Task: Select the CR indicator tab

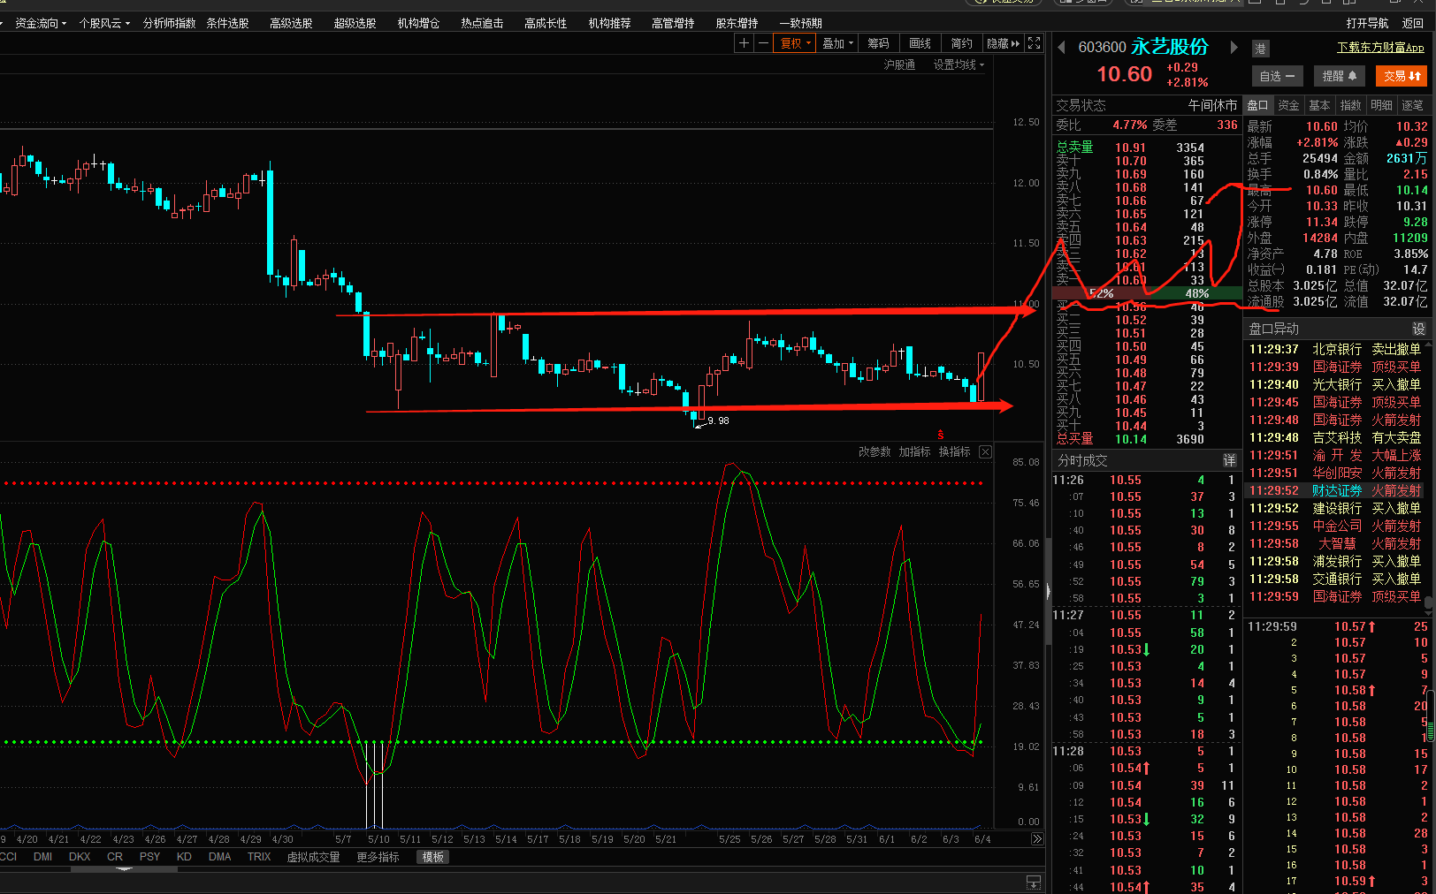Action: coord(115,857)
